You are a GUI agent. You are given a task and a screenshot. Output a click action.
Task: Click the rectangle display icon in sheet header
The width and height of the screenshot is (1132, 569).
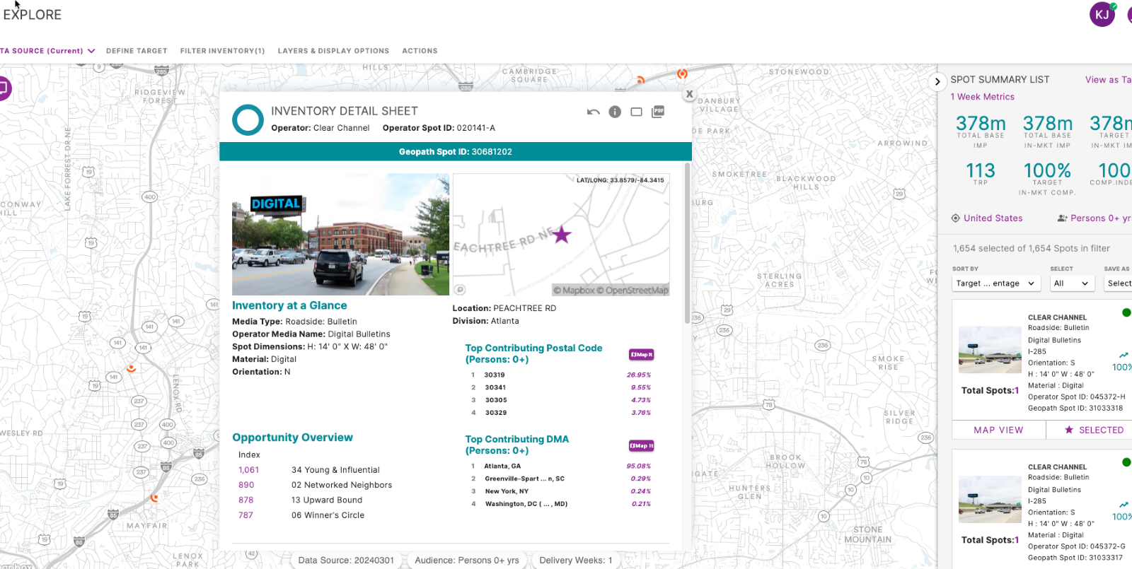click(636, 112)
